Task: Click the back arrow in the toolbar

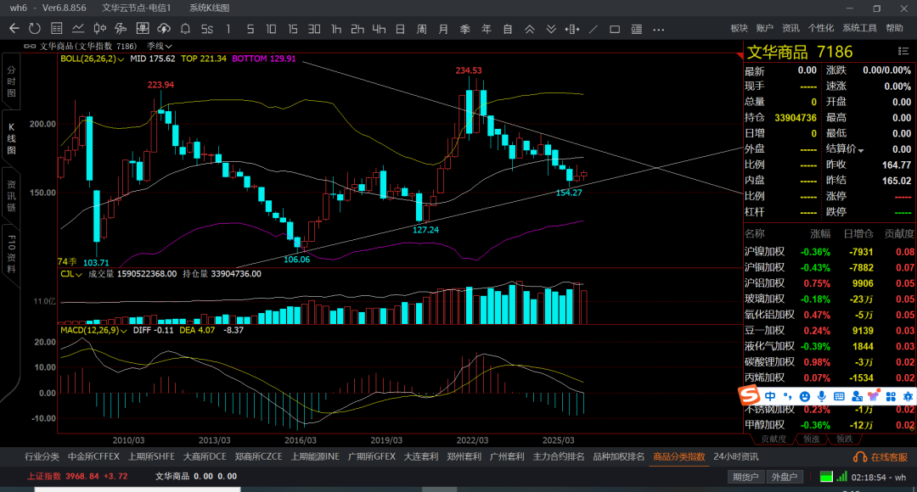Action: [14, 29]
